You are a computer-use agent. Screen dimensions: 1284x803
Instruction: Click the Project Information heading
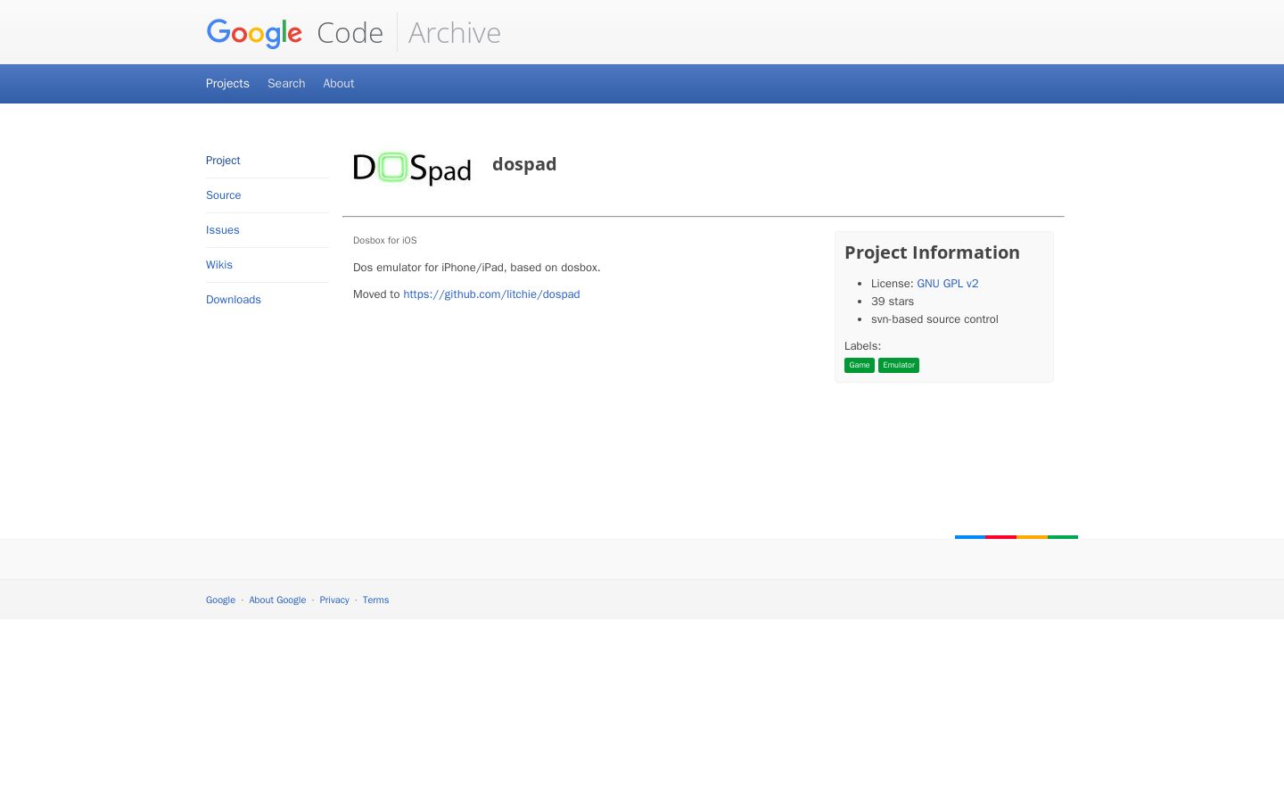coord(932,252)
